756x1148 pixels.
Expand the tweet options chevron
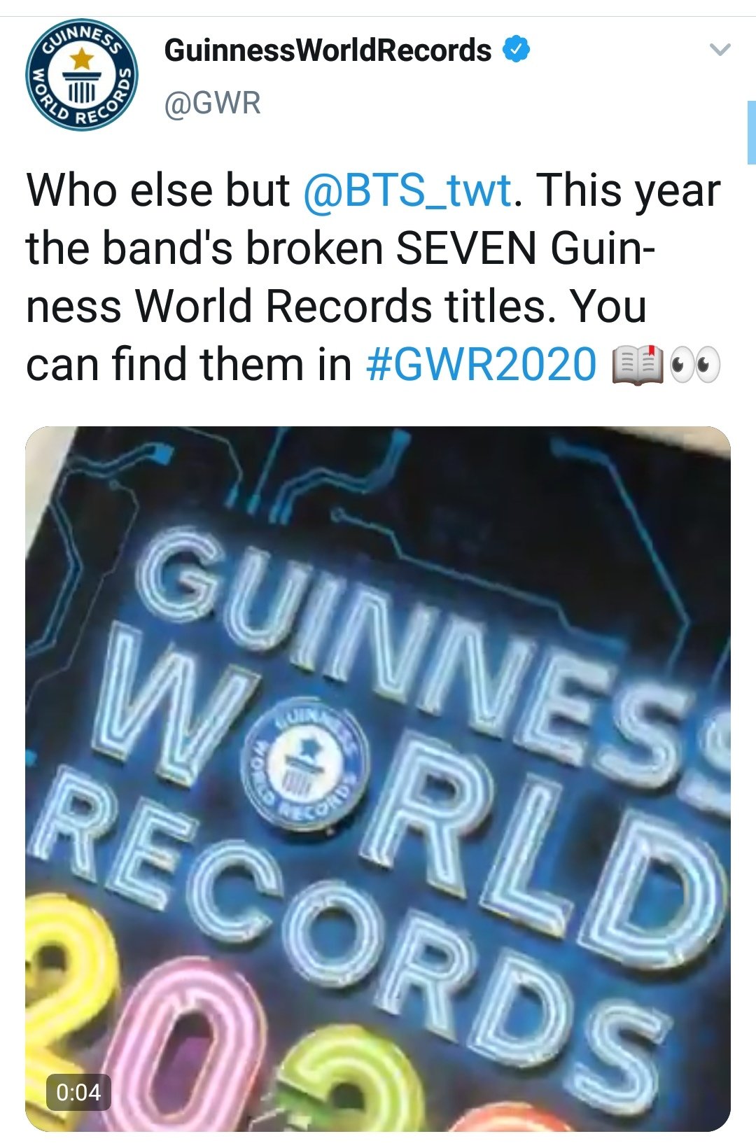point(720,50)
